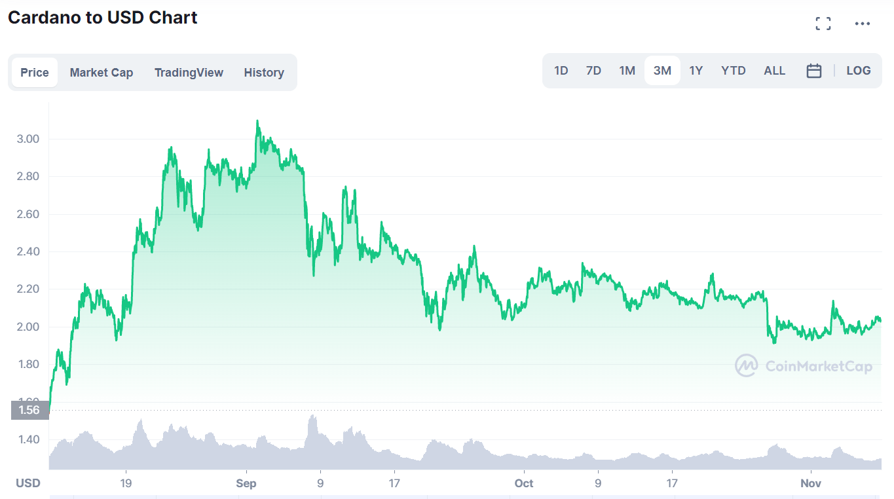894x499 pixels.
Task: Click the Oct label on time axis
Action: (524, 483)
